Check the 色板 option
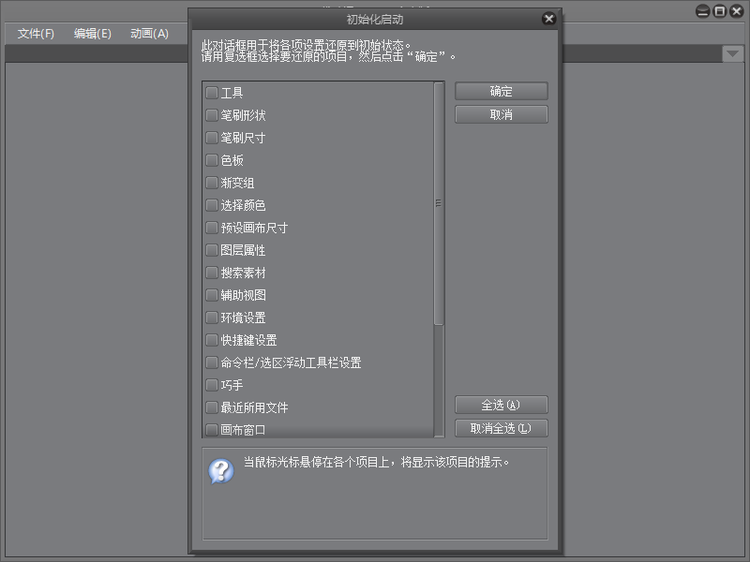Screen dimensions: 750x562 pyautogui.click(x=212, y=160)
